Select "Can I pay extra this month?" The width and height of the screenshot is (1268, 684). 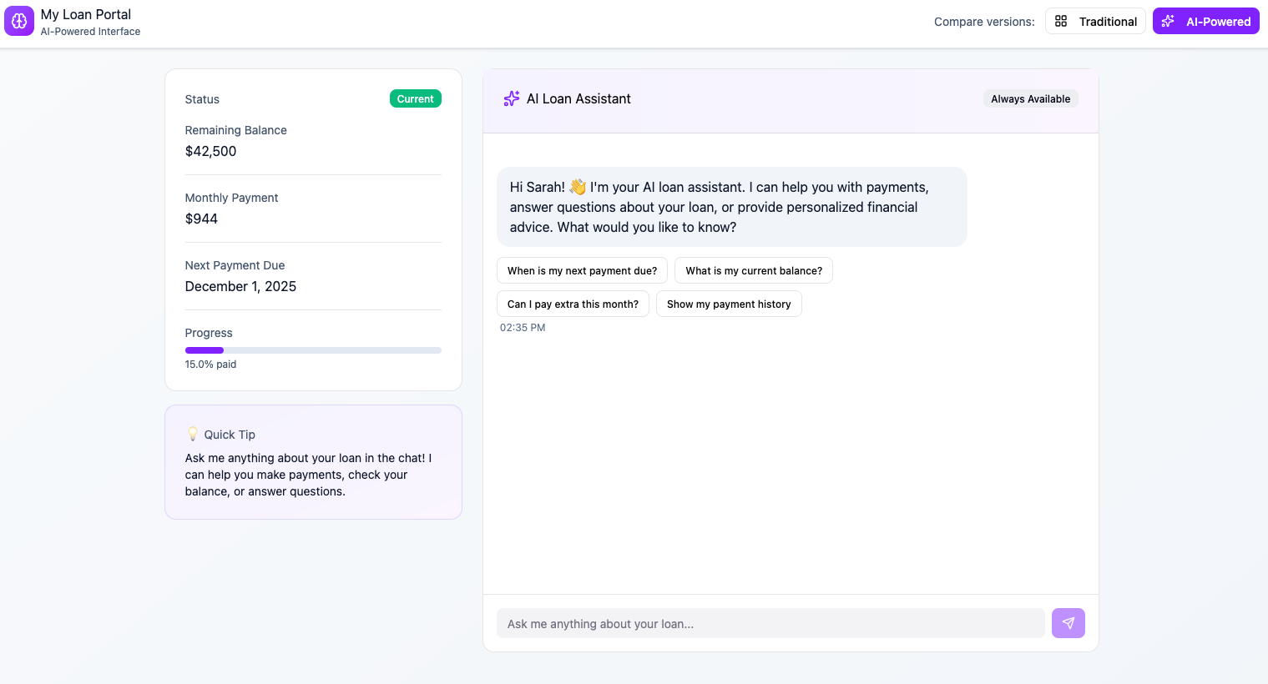coord(573,304)
